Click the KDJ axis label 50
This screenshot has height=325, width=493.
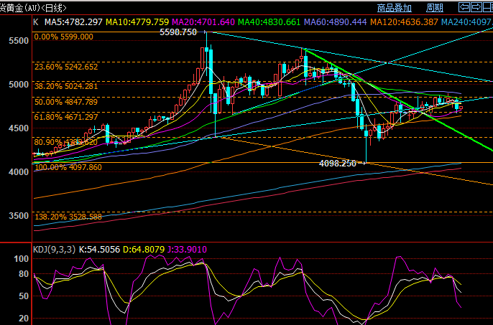(24, 296)
